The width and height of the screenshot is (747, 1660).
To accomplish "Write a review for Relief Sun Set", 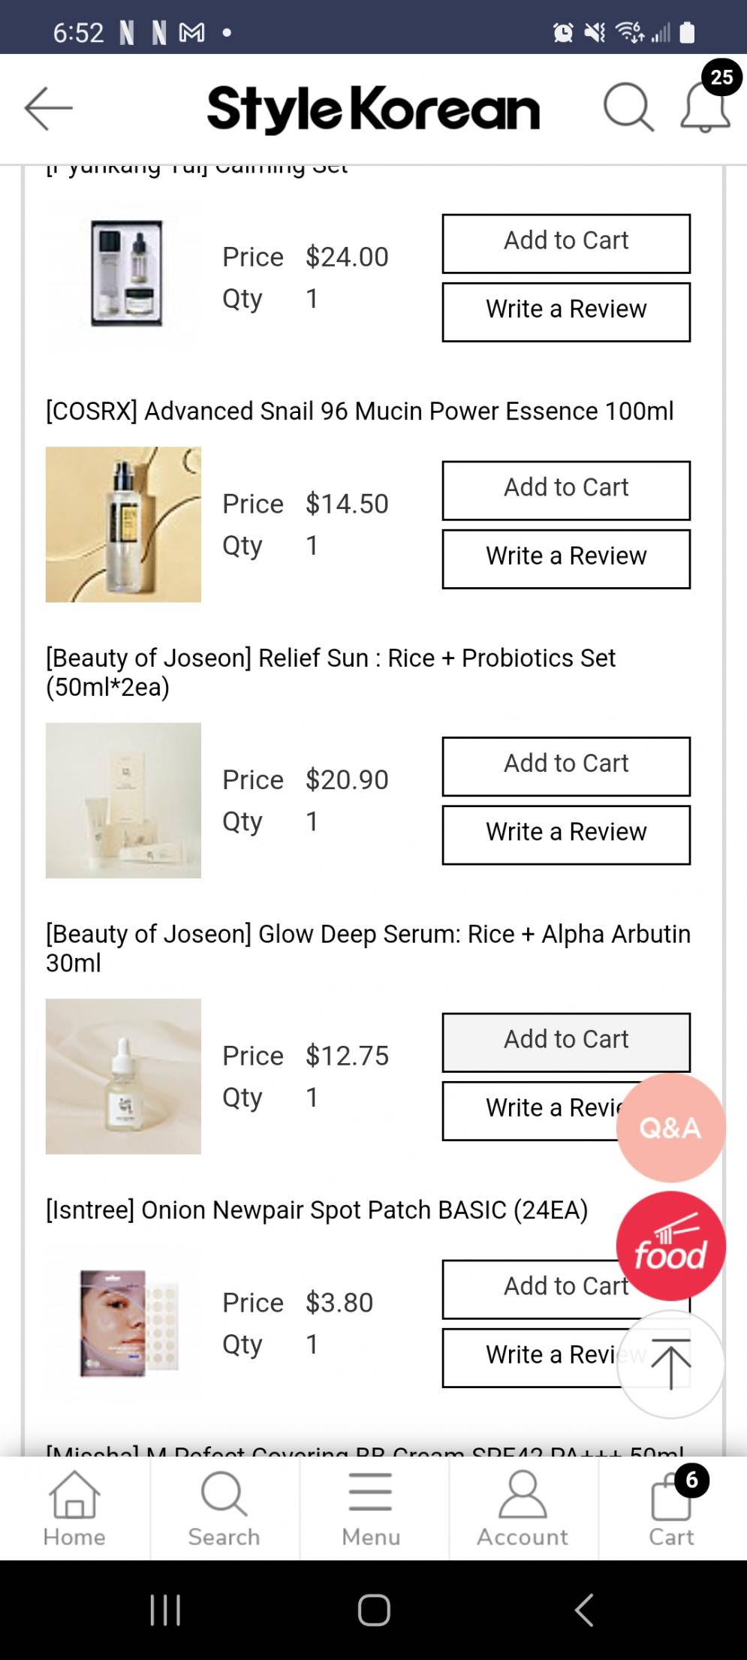I will (x=566, y=835).
